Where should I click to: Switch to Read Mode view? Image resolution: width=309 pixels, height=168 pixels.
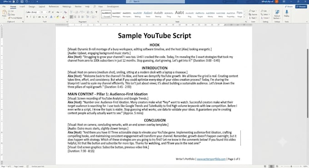265,167
